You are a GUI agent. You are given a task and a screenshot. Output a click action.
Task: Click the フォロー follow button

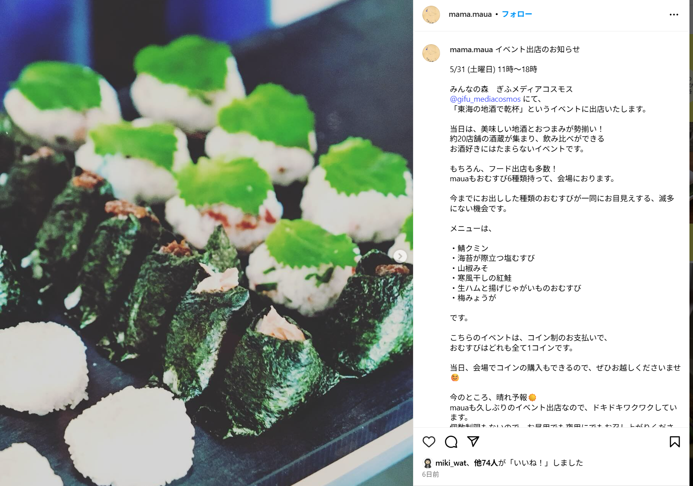tap(517, 14)
